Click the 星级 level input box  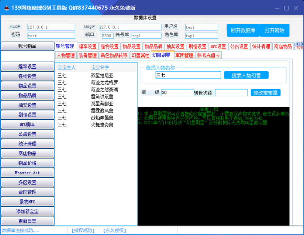pyautogui.click(x=178, y=93)
